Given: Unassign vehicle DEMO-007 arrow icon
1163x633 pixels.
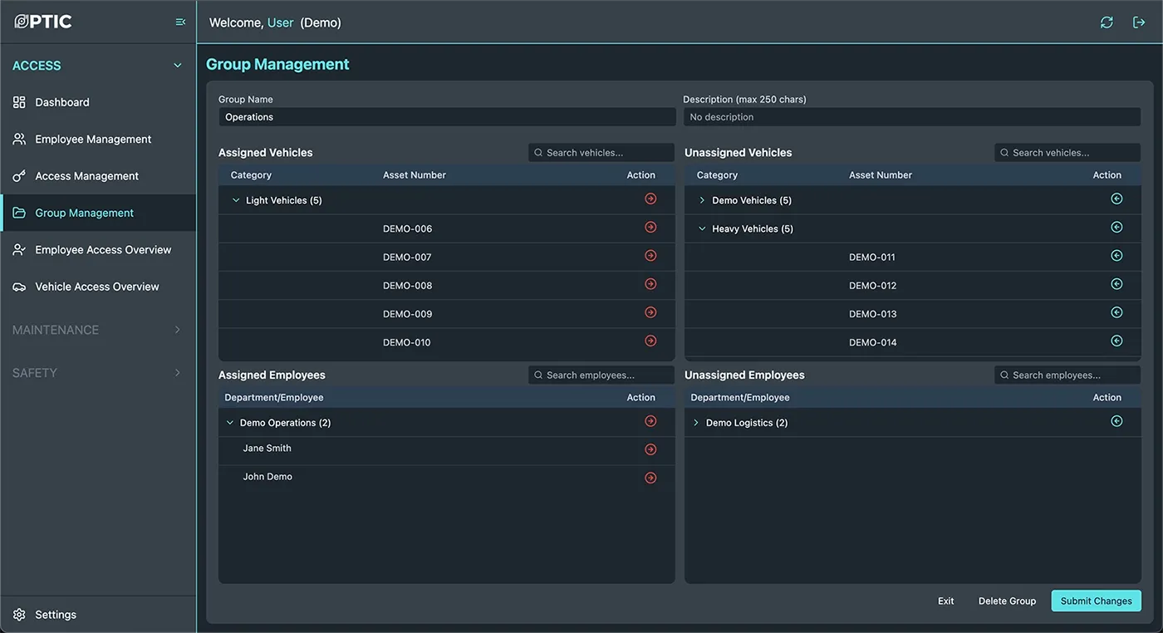Looking at the screenshot, I should [x=650, y=255].
